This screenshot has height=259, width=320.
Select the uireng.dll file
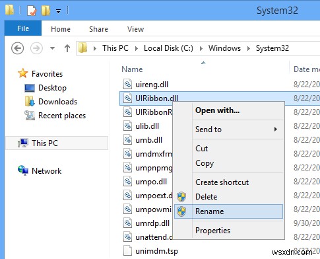[152, 85]
